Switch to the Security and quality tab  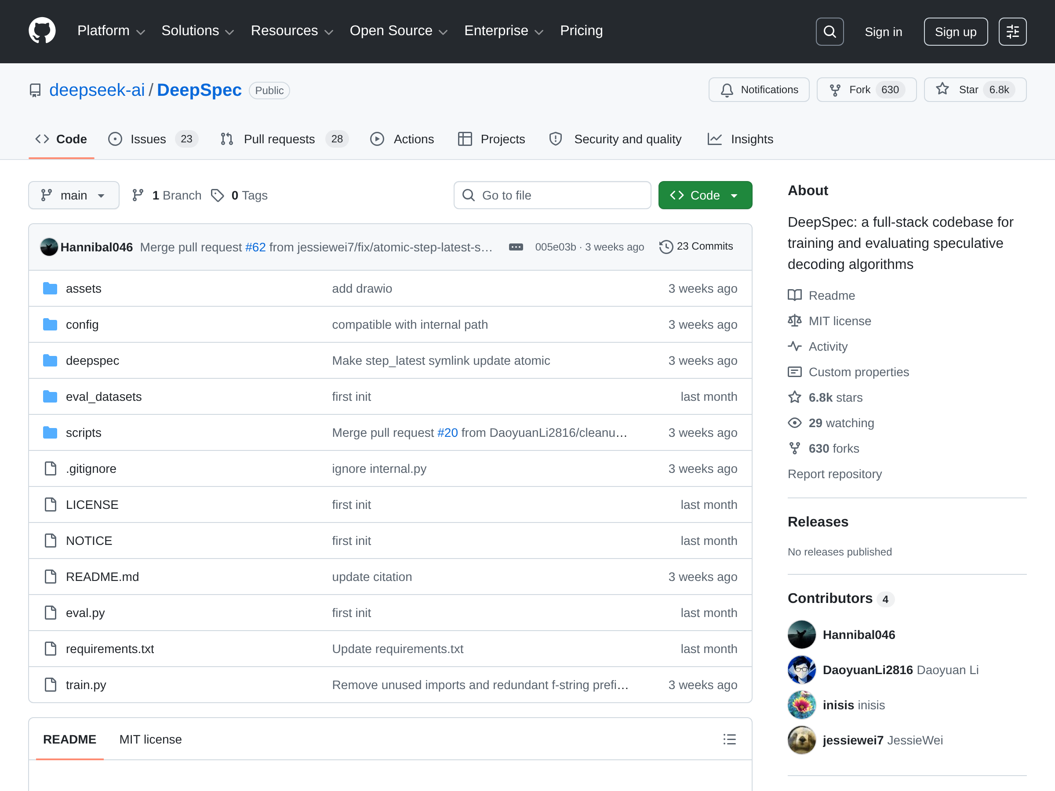tap(615, 139)
